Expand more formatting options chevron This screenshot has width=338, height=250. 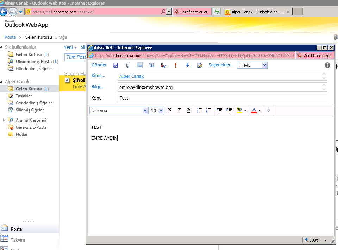[x=268, y=110]
